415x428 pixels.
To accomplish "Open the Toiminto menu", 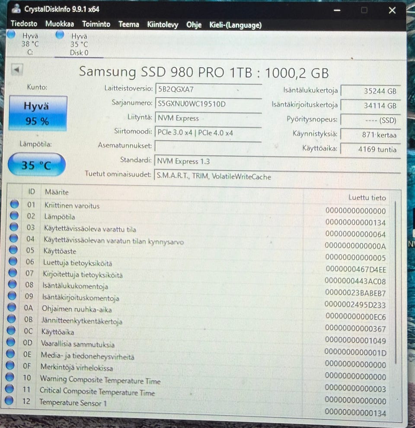I will (96, 24).
